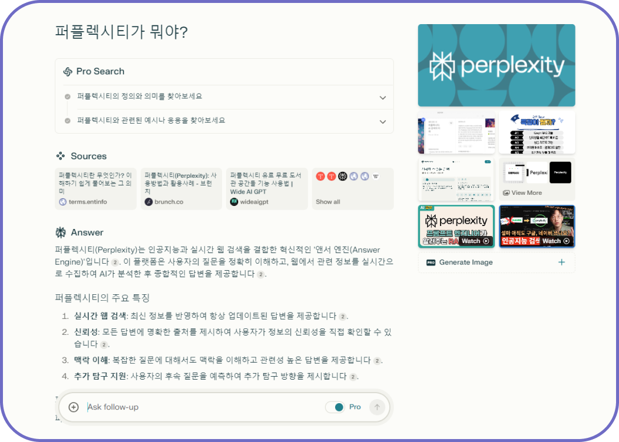Click the Sources section icon
The image size is (619, 442).
pos(61,156)
